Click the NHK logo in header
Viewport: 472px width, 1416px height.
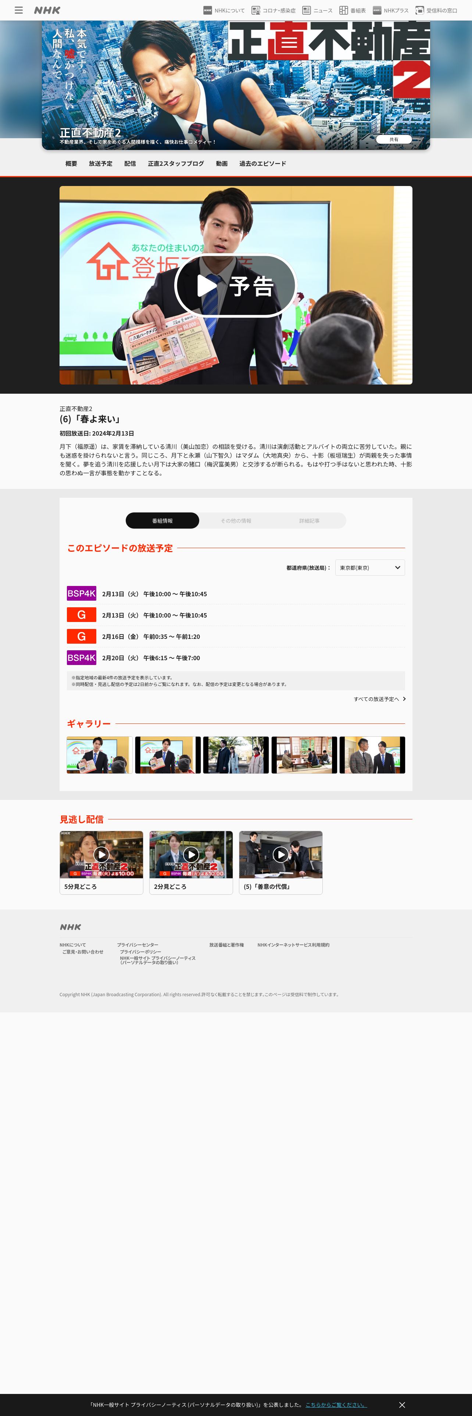pos(47,10)
